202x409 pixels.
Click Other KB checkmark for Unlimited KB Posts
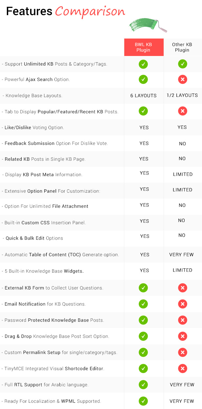tap(183, 64)
